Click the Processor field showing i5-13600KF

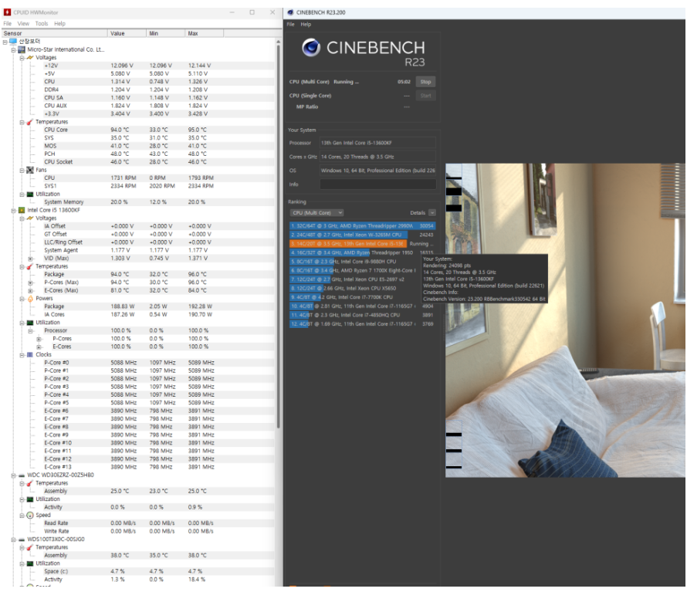[377, 143]
